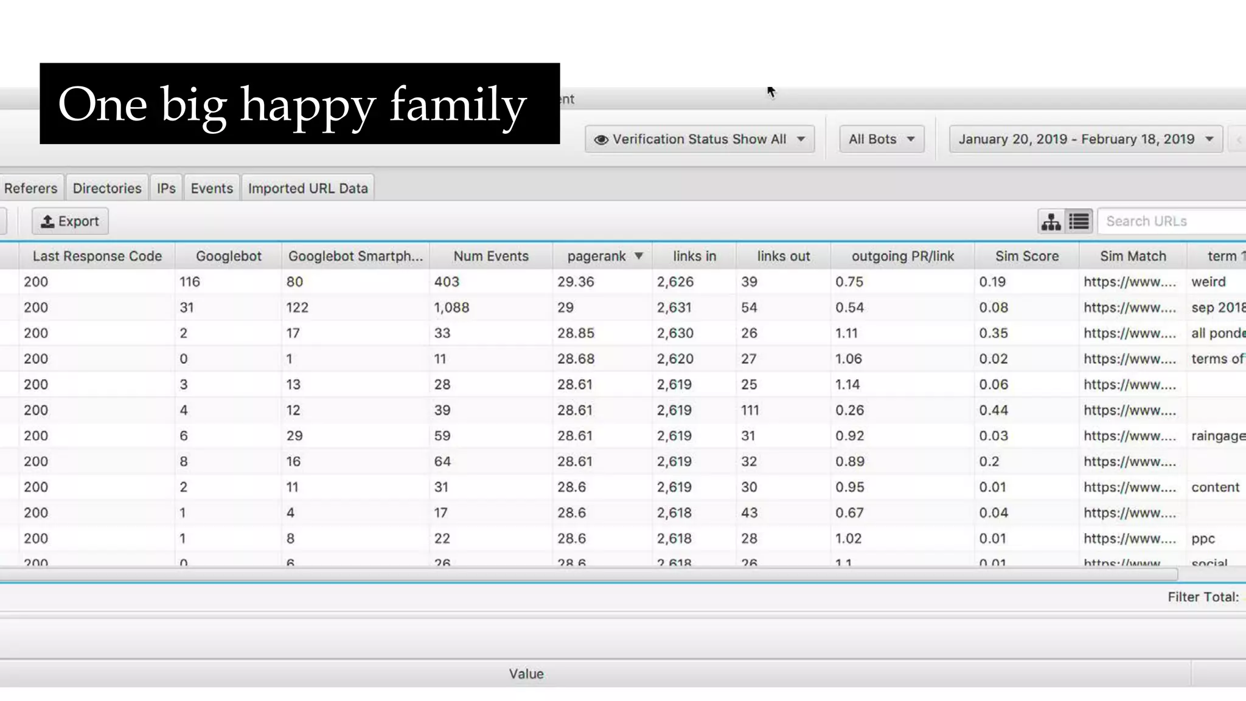Switch to the tree hierarchy view icon
The height and width of the screenshot is (701, 1246).
click(x=1051, y=221)
